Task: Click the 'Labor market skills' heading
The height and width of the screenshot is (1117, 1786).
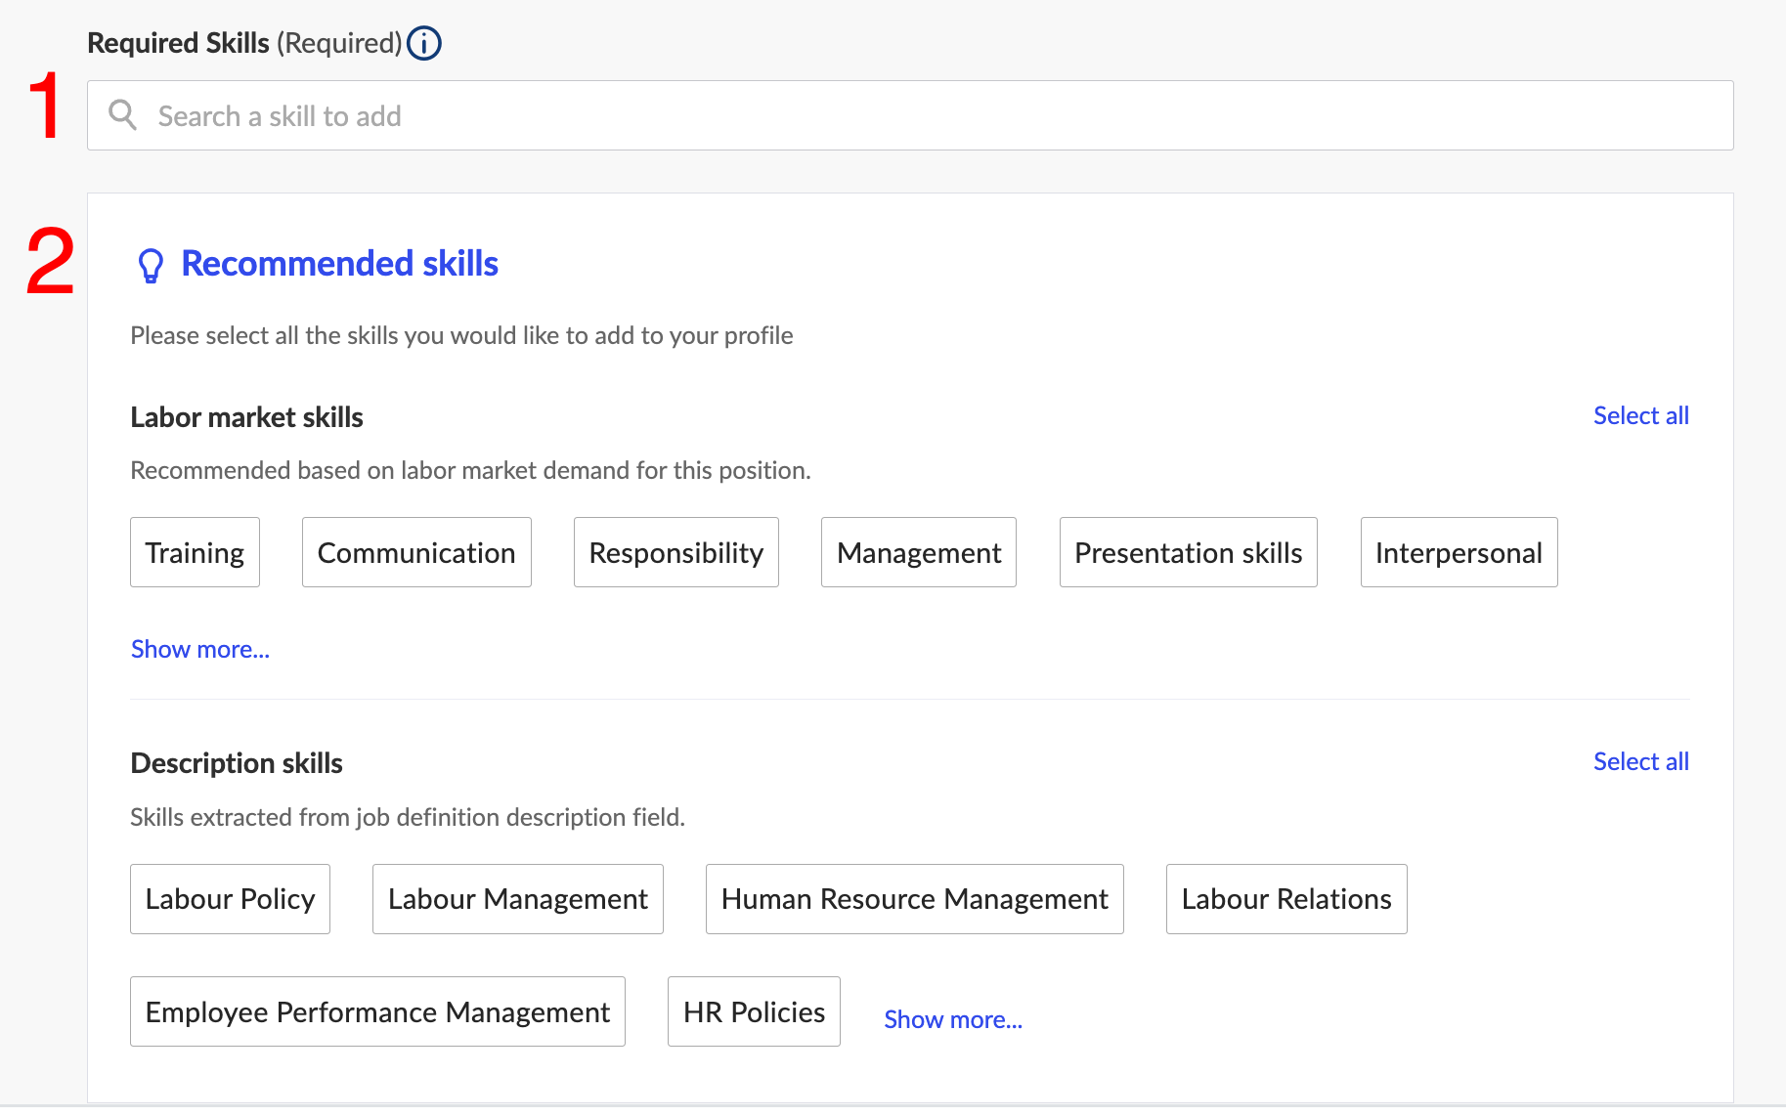Action: coord(246,417)
